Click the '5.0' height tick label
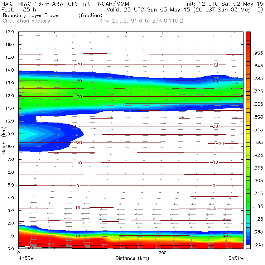 point(11,185)
